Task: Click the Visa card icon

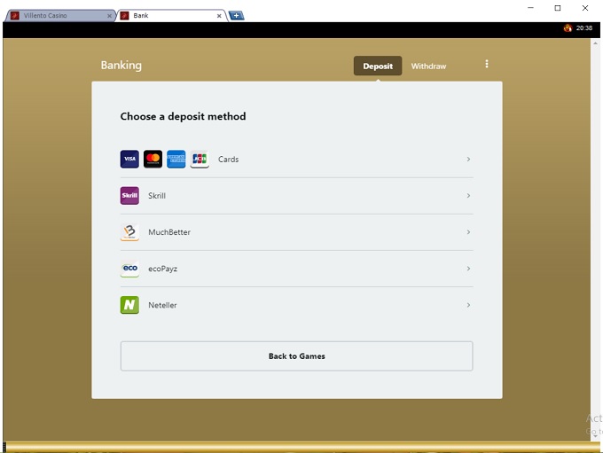Action: tap(129, 160)
